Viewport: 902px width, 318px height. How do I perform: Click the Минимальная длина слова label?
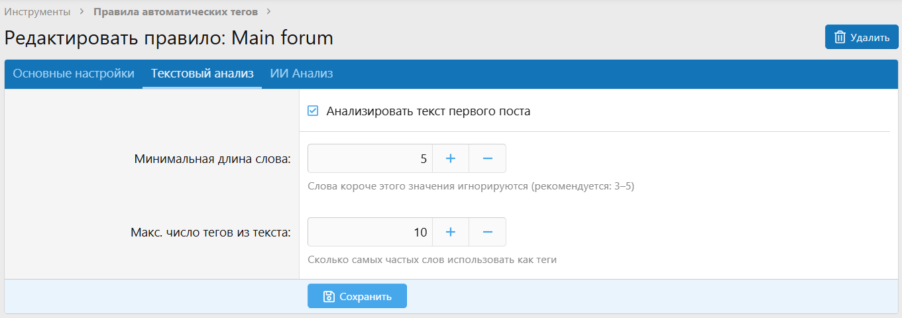point(212,160)
